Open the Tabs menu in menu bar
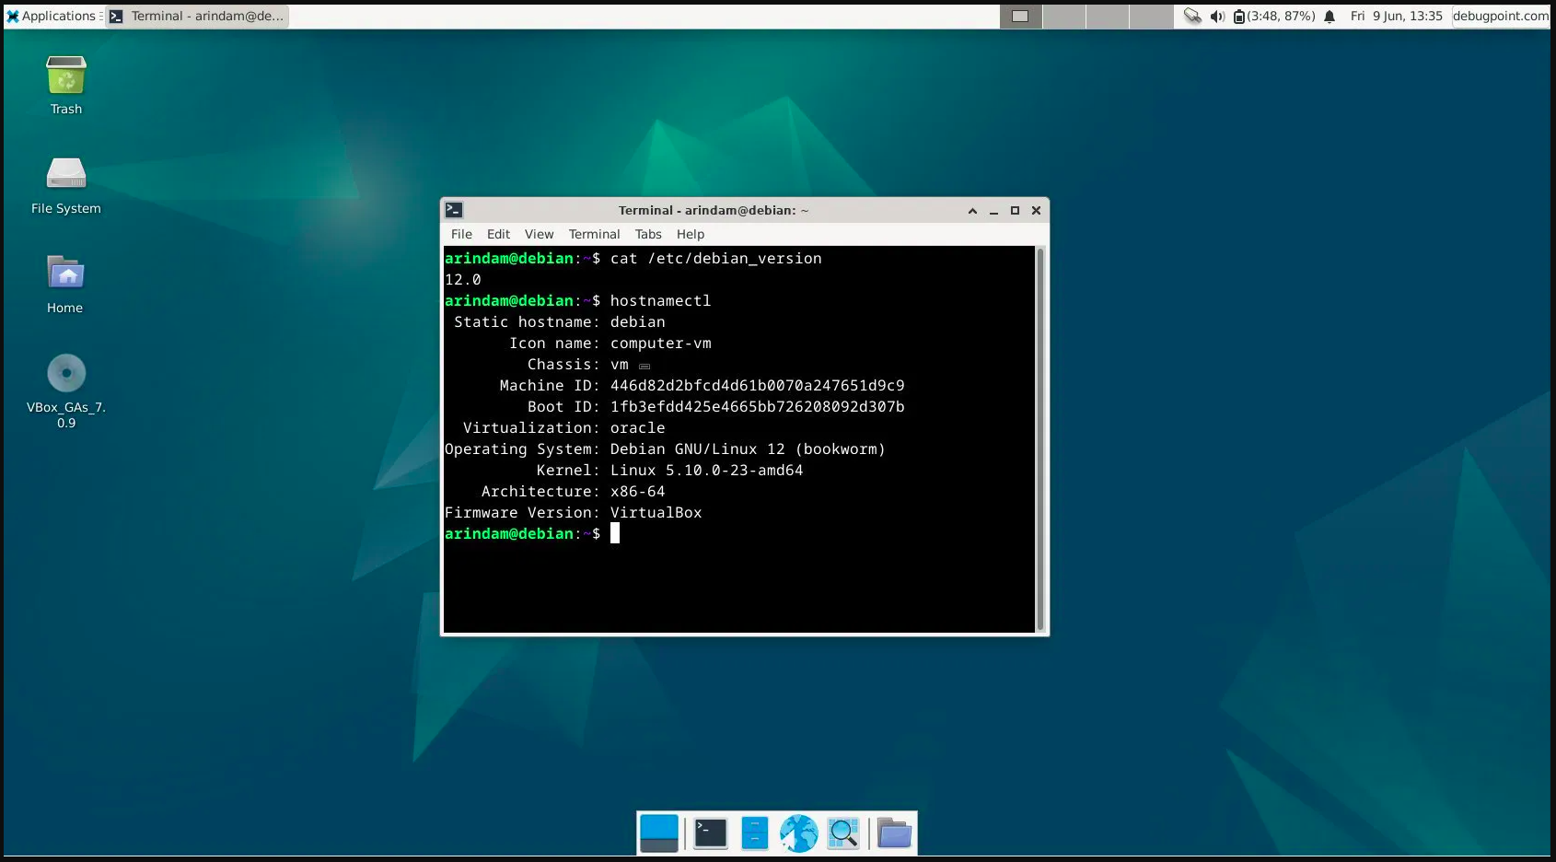 [x=647, y=234]
